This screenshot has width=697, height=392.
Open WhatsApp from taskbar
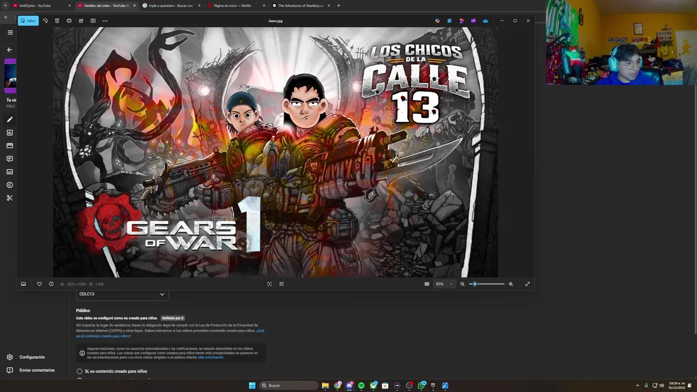pyautogui.click(x=421, y=385)
